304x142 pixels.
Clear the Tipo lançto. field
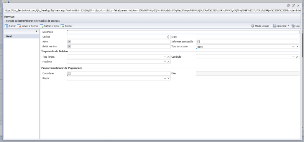pos(168,57)
